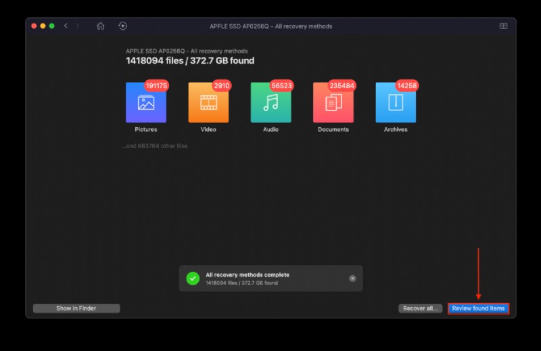
Task: Click the 14258 badge on Archives
Action: (407, 86)
